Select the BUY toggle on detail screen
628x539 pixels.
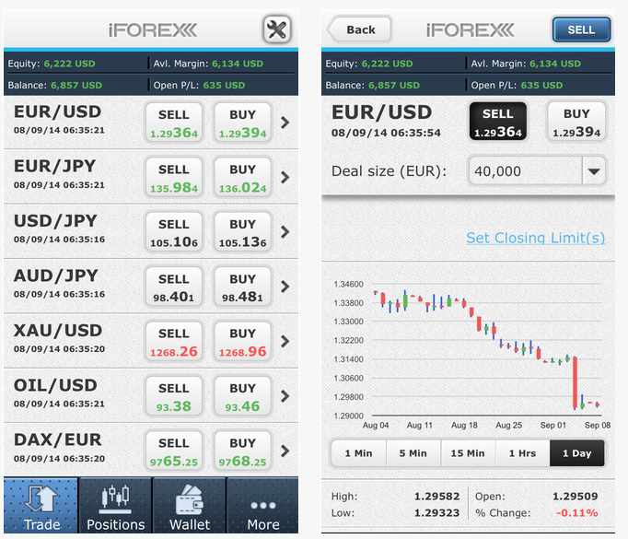[576, 122]
